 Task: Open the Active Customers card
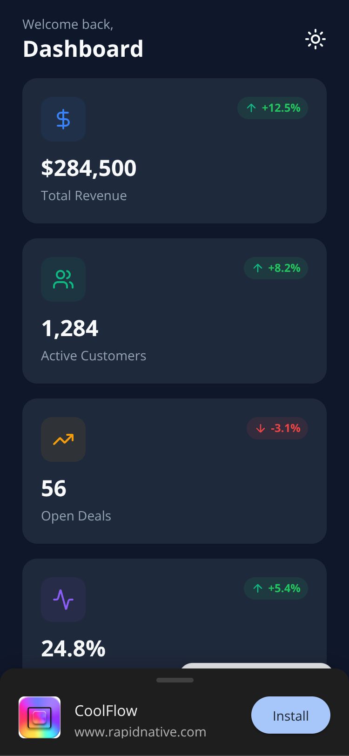(174, 311)
